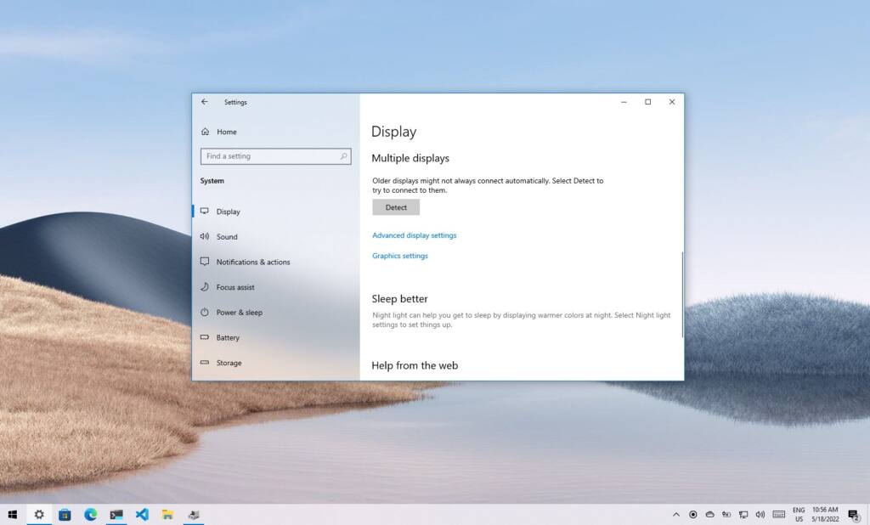Click inside the Find a setting search box
Image resolution: width=870 pixels, height=525 pixels.
(x=263, y=156)
